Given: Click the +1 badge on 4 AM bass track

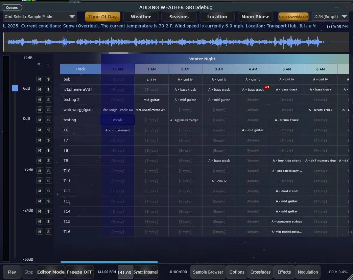Looking at the screenshot, I should pyautogui.click(x=266, y=87).
